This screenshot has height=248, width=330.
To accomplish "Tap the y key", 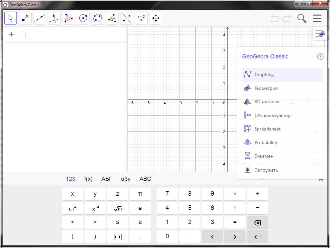I will (x=95, y=194).
